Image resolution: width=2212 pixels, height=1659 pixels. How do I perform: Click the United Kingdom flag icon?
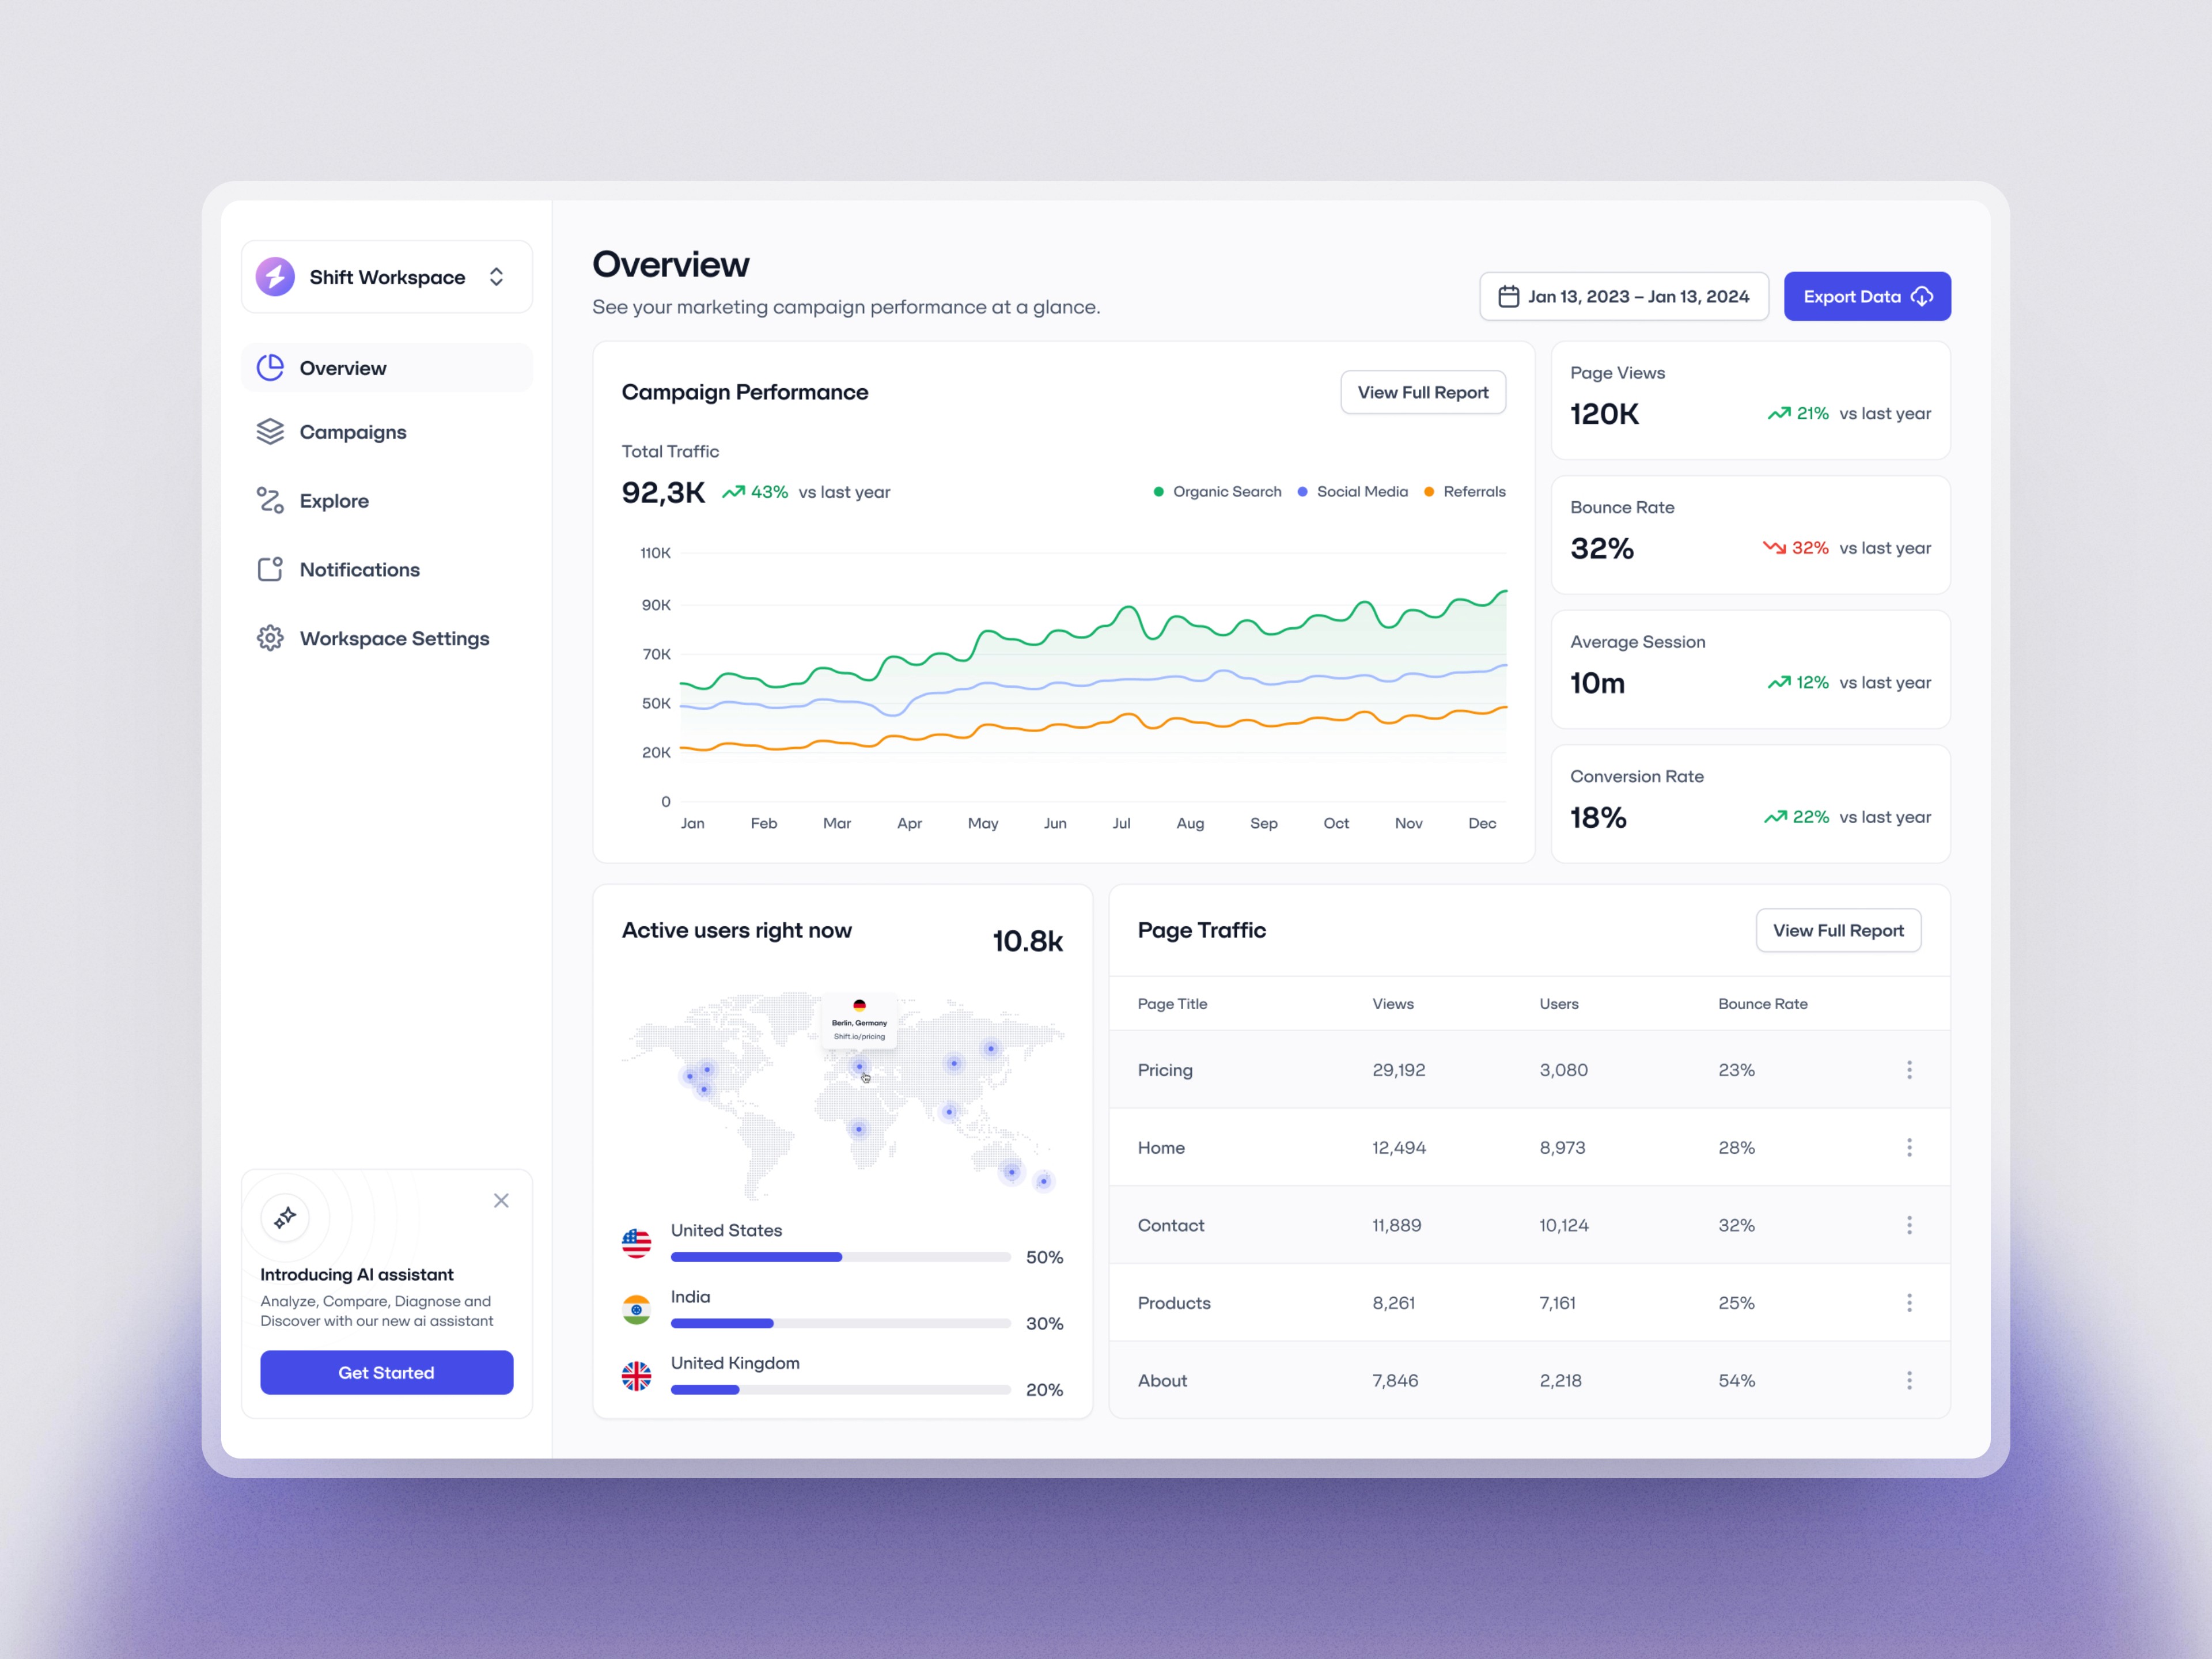[x=636, y=1376]
